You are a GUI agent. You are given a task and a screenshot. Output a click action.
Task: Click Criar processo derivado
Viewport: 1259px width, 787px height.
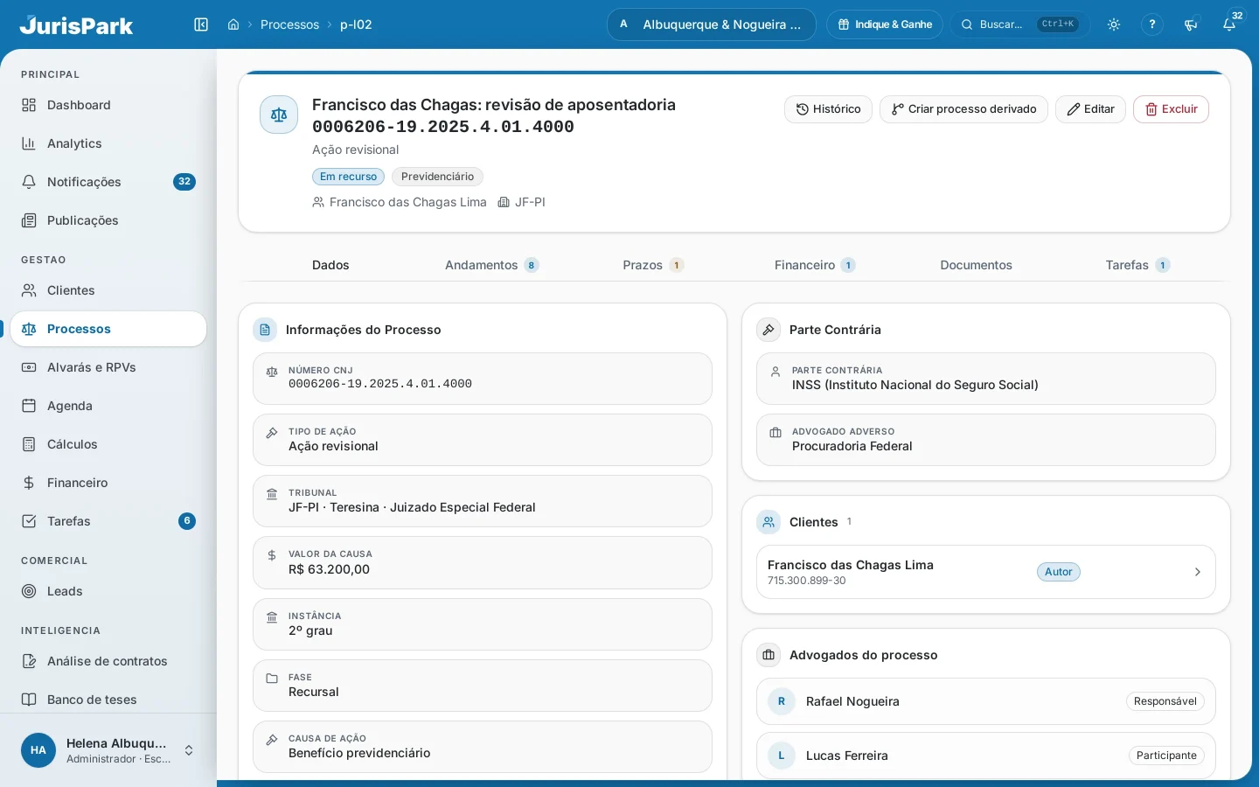coord(963,109)
